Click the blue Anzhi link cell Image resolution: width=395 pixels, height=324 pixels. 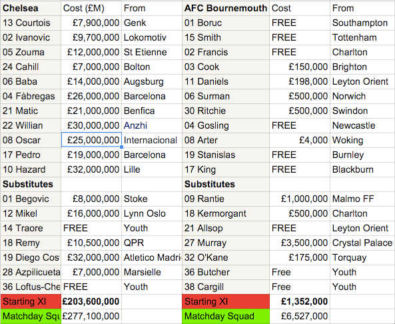[152, 125]
